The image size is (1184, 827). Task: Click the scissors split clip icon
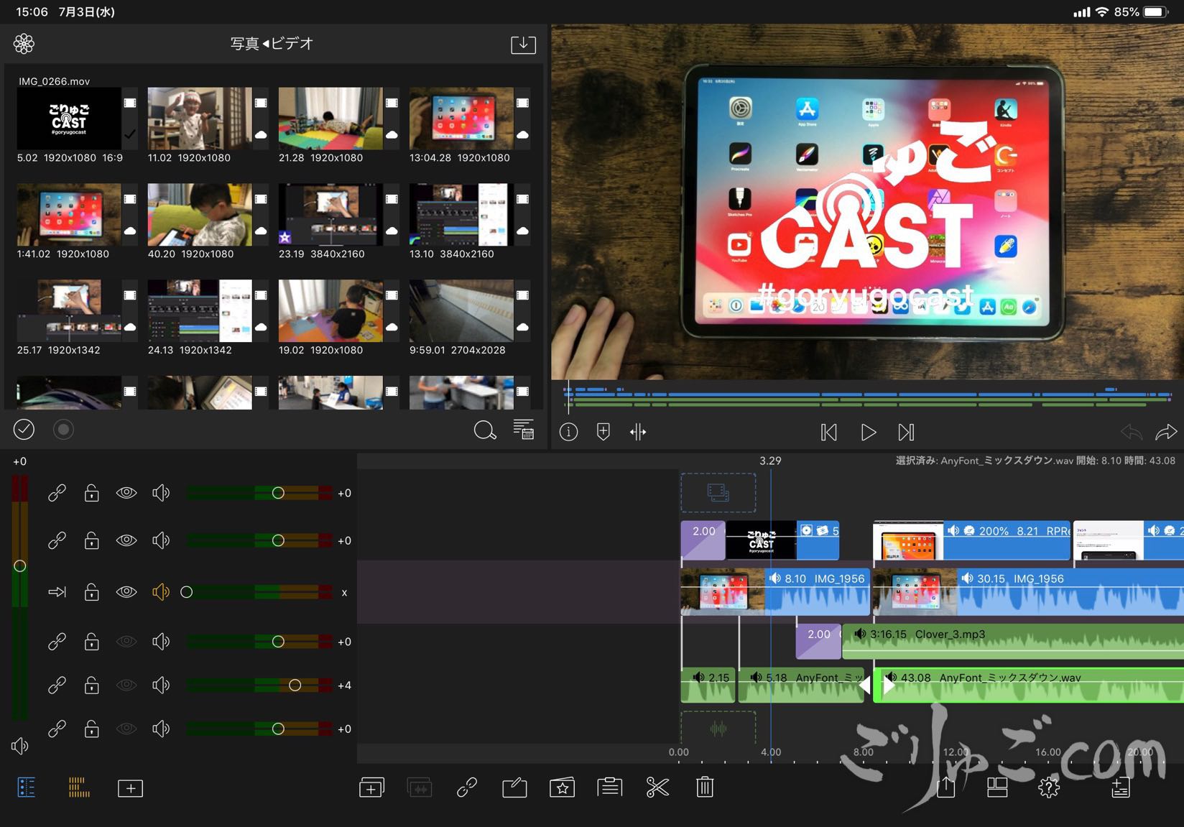(x=657, y=787)
